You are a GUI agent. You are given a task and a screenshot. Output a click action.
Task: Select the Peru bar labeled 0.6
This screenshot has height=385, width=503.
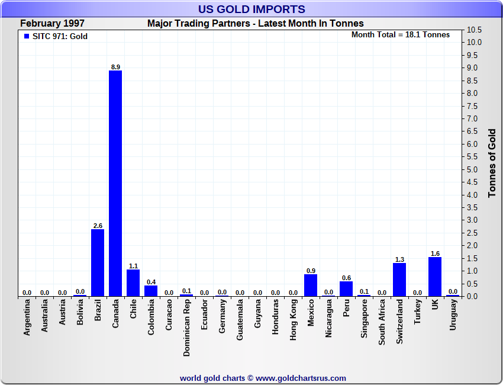click(346, 289)
